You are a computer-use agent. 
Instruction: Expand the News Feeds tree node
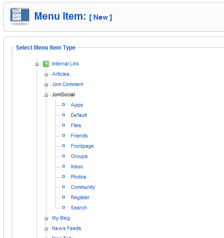46,229
